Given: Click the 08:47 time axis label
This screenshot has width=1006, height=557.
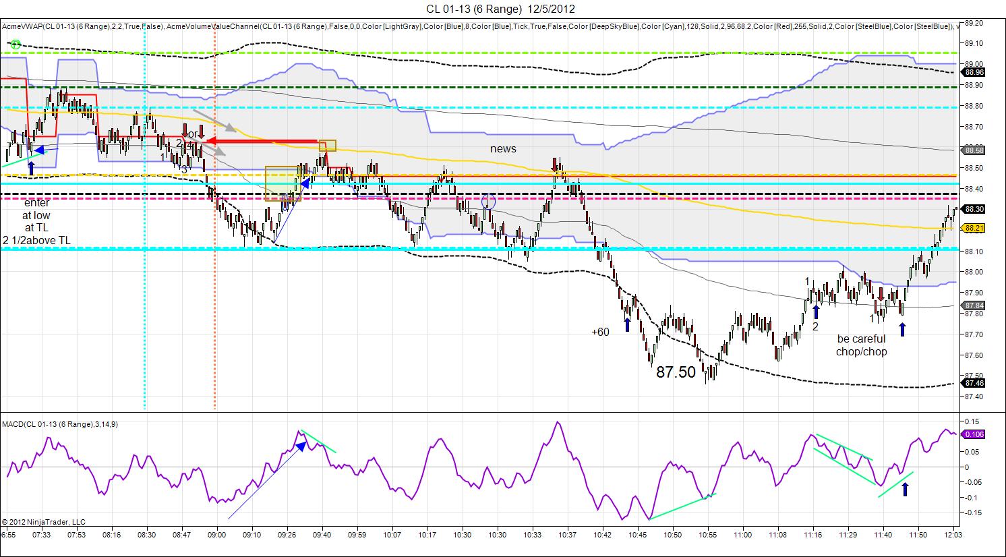Looking at the screenshot, I should pyautogui.click(x=181, y=535).
